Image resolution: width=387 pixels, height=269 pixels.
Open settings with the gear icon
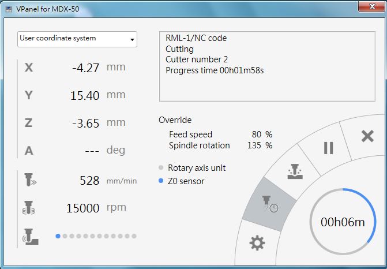click(257, 243)
